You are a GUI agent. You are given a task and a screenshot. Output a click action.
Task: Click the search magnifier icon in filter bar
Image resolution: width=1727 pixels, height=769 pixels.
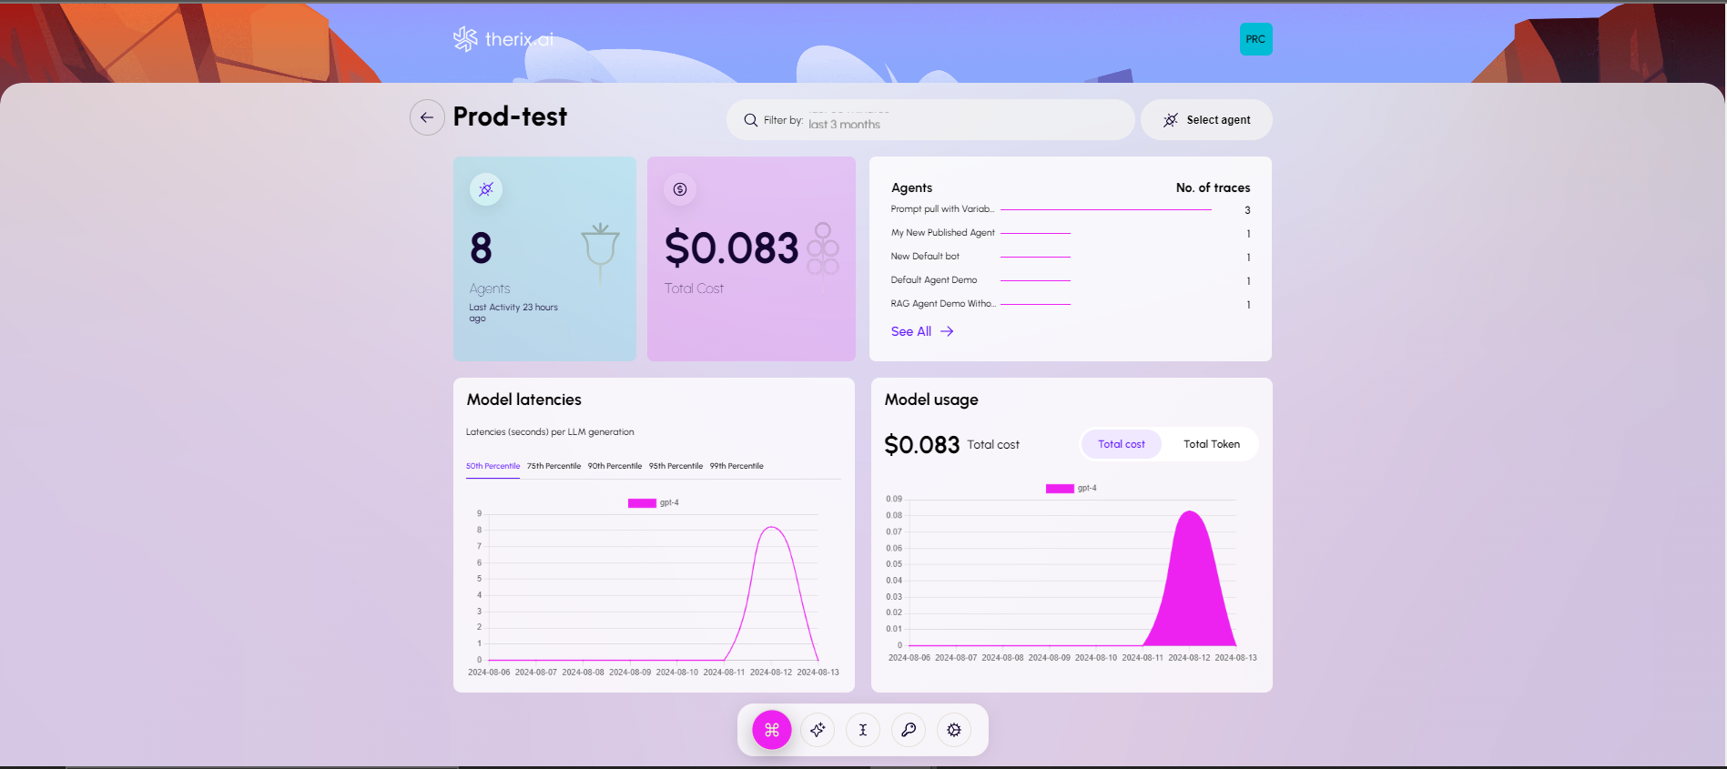(751, 120)
